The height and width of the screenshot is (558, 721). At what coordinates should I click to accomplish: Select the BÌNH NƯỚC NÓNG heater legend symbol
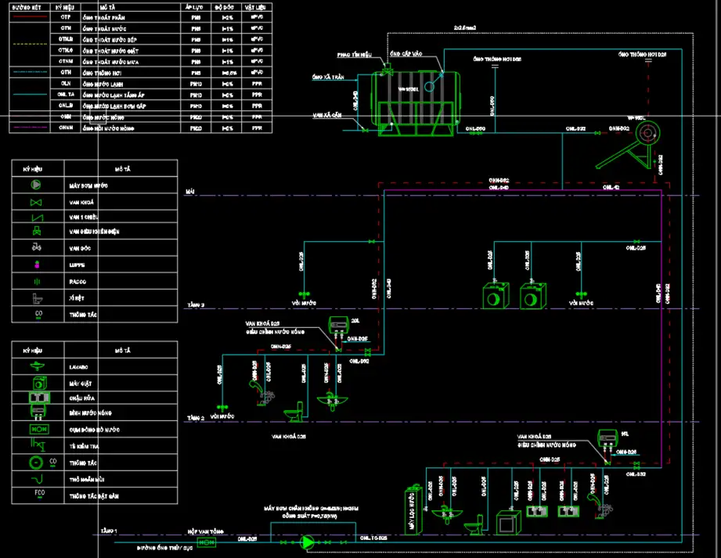click(x=39, y=412)
